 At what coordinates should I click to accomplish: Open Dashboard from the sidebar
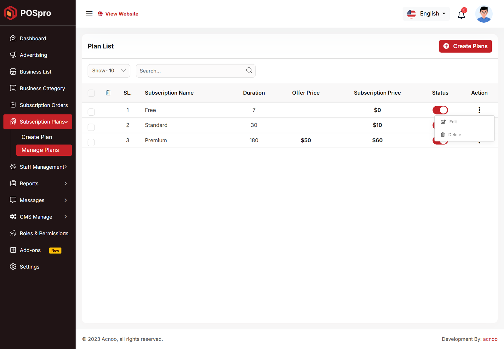(33, 38)
